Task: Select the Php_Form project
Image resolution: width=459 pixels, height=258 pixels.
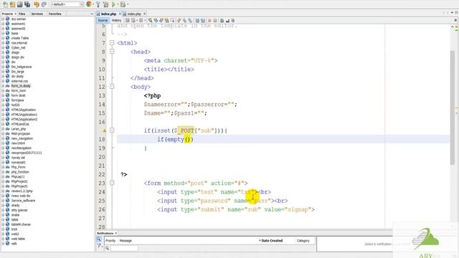Action: (x=18, y=167)
